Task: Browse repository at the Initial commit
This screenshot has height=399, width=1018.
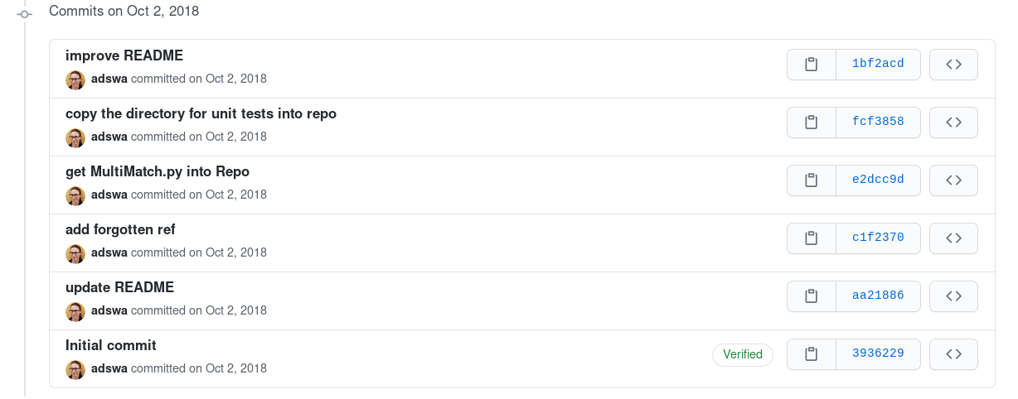Action: coord(953,354)
